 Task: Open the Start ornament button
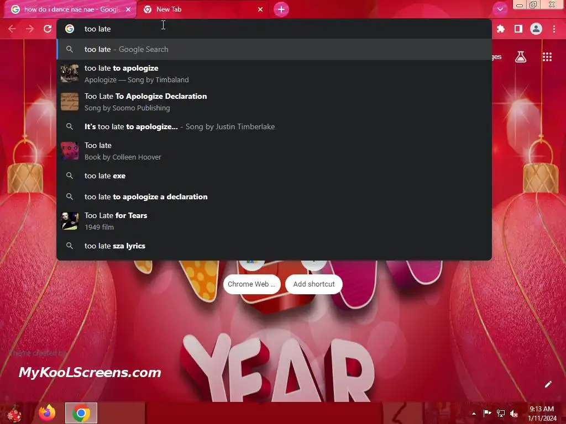point(15,413)
